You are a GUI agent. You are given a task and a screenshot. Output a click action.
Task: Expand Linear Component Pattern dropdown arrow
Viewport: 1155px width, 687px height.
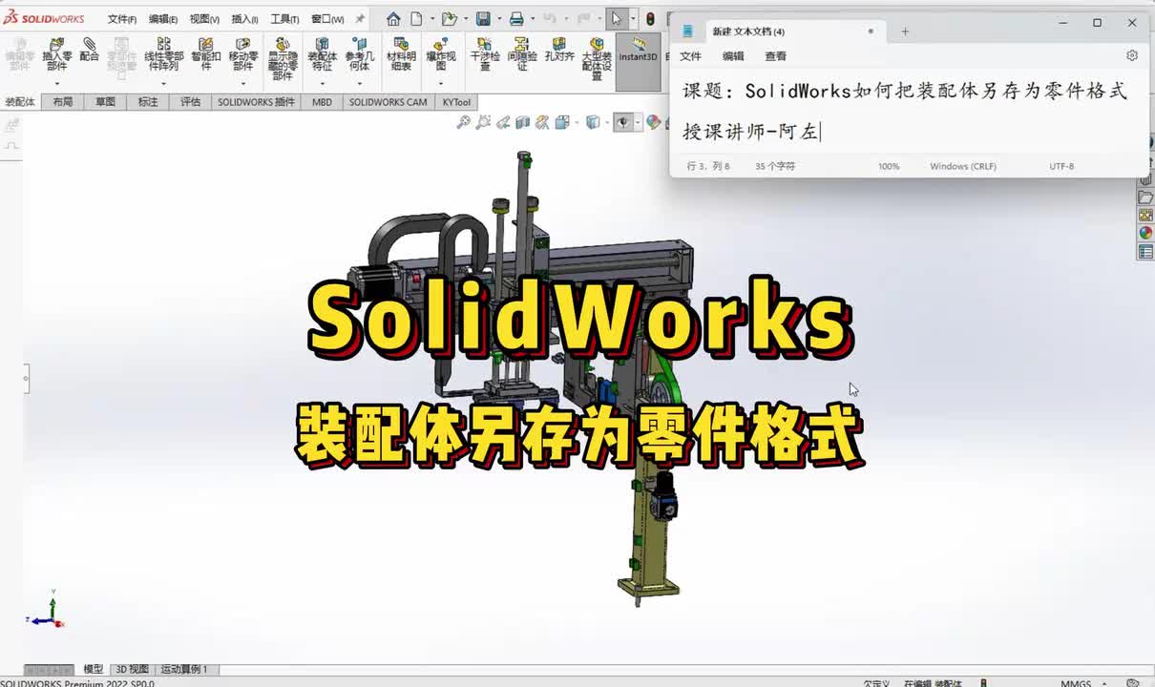(x=163, y=84)
